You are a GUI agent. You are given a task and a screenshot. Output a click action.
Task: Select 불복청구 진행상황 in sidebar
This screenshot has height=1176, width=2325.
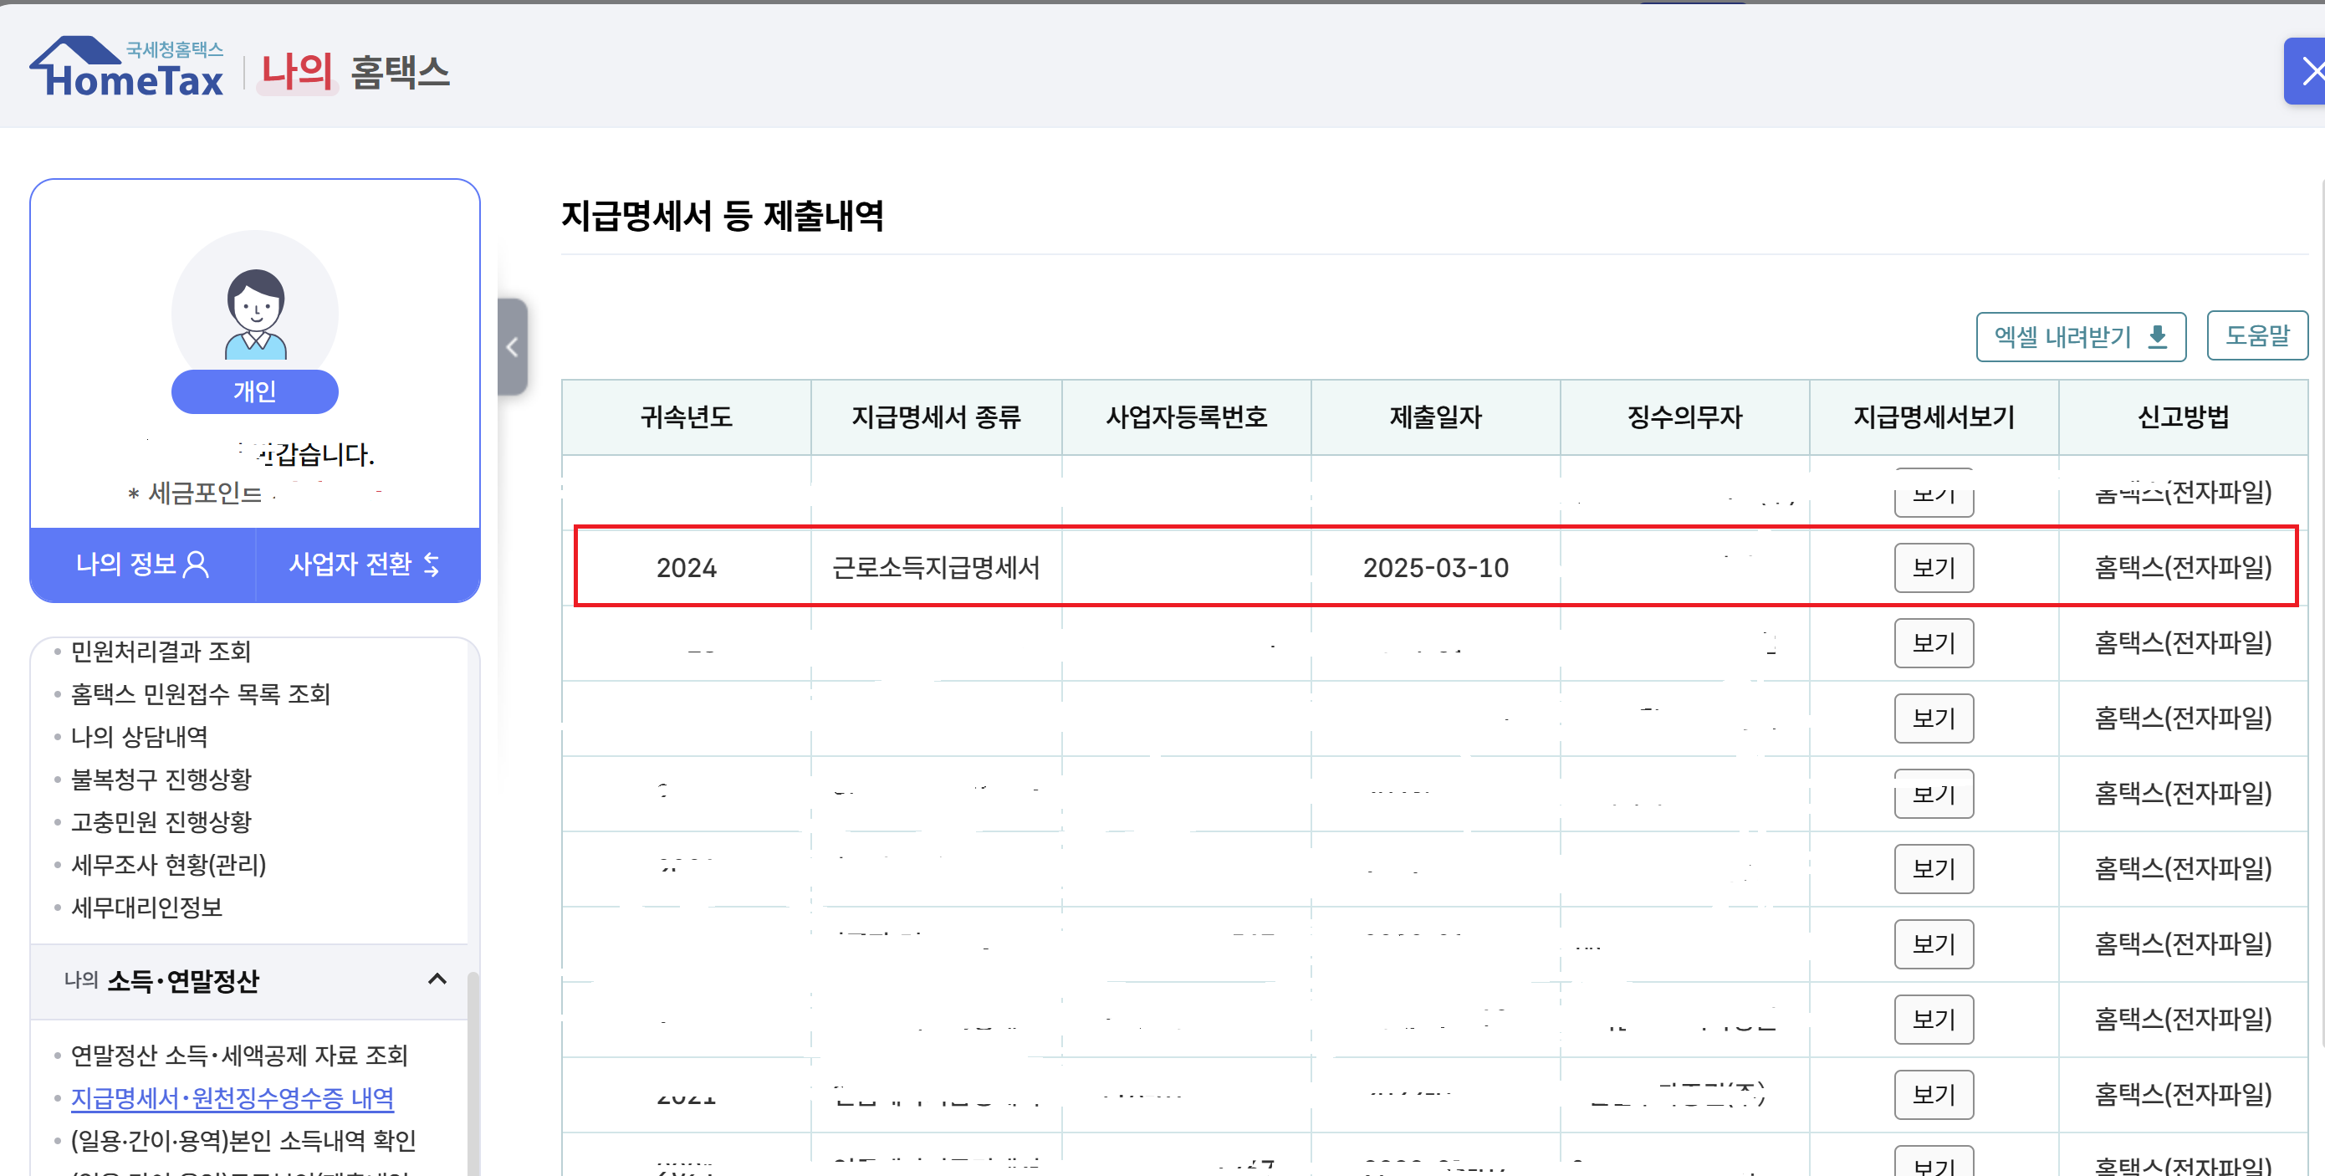[161, 779]
